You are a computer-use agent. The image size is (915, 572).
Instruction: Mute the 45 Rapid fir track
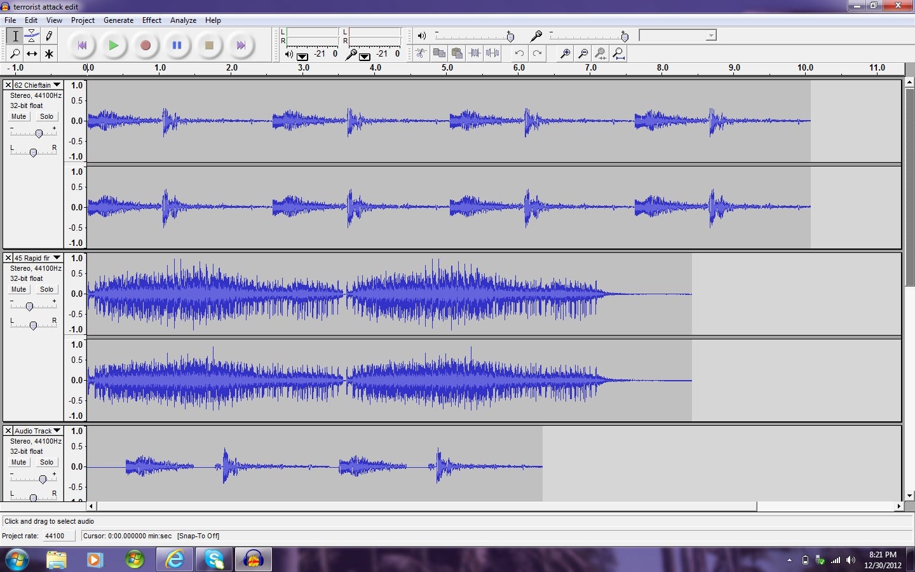pos(18,289)
